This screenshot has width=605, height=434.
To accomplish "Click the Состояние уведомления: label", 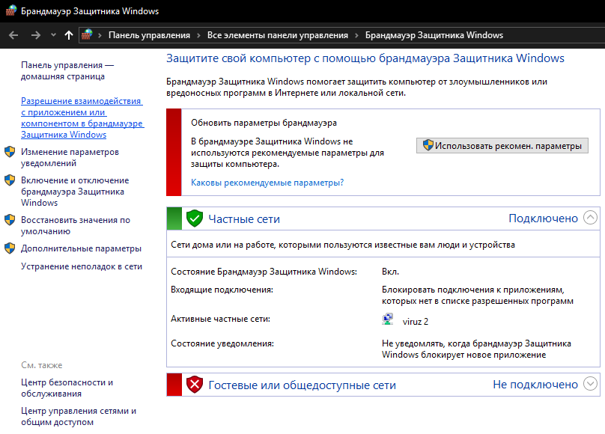I will pos(222,343).
